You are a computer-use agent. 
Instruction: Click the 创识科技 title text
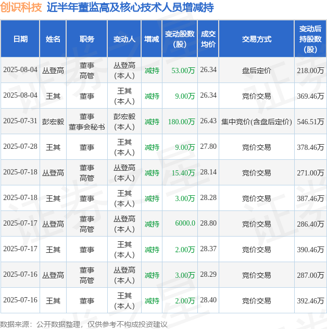pyautogui.click(x=21, y=7)
